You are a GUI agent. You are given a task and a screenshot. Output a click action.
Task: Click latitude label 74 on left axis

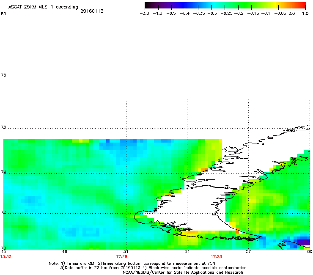click(x=3, y=172)
